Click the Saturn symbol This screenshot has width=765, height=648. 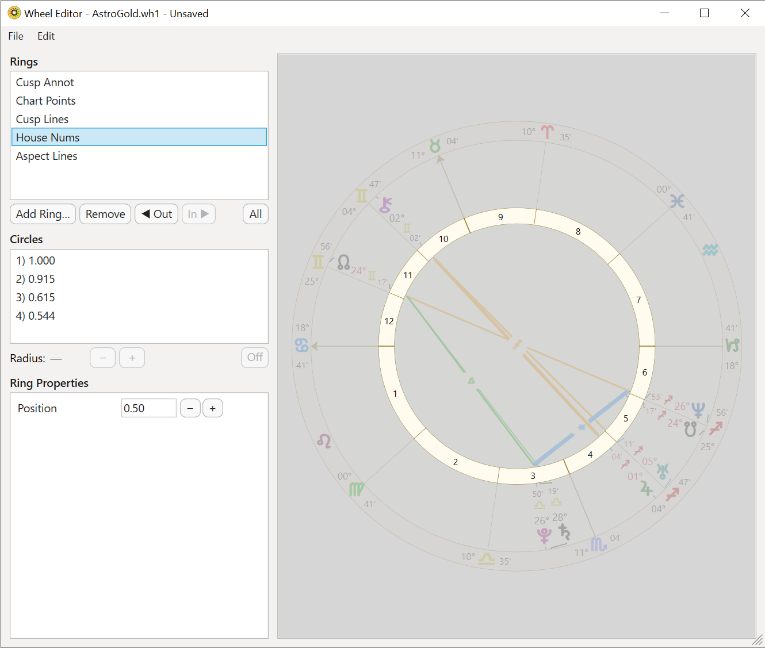tap(564, 532)
